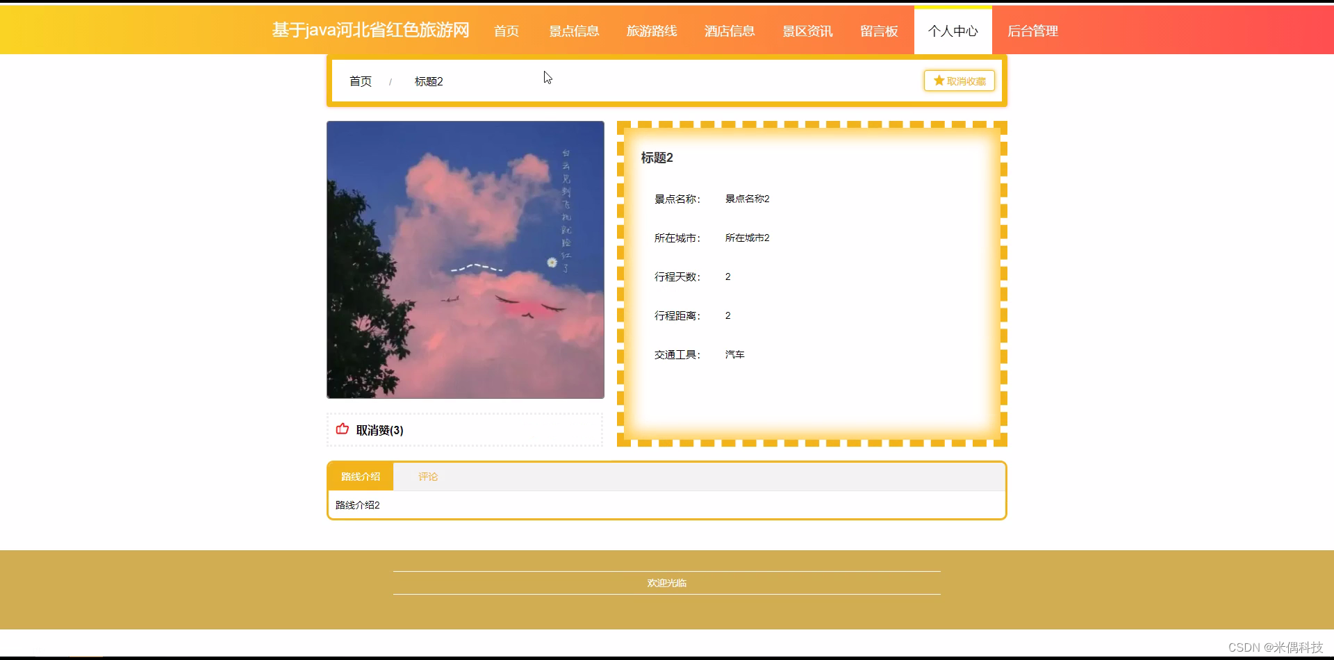The image size is (1334, 660).
Task: Click 路线介绍2 description text
Action: tap(356, 505)
